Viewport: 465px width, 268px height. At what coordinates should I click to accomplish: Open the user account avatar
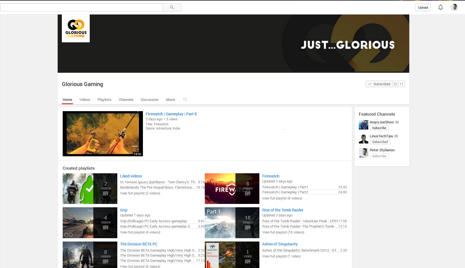[x=454, y=7]
